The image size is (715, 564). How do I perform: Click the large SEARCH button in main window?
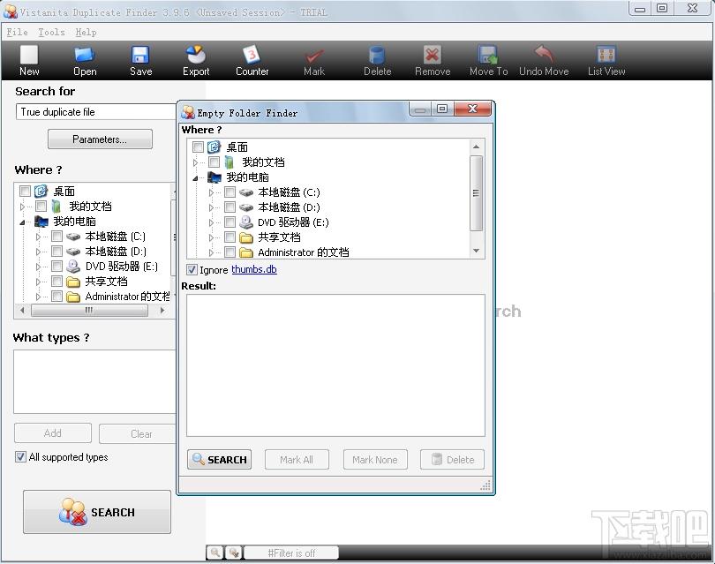[x=97, y=512]
